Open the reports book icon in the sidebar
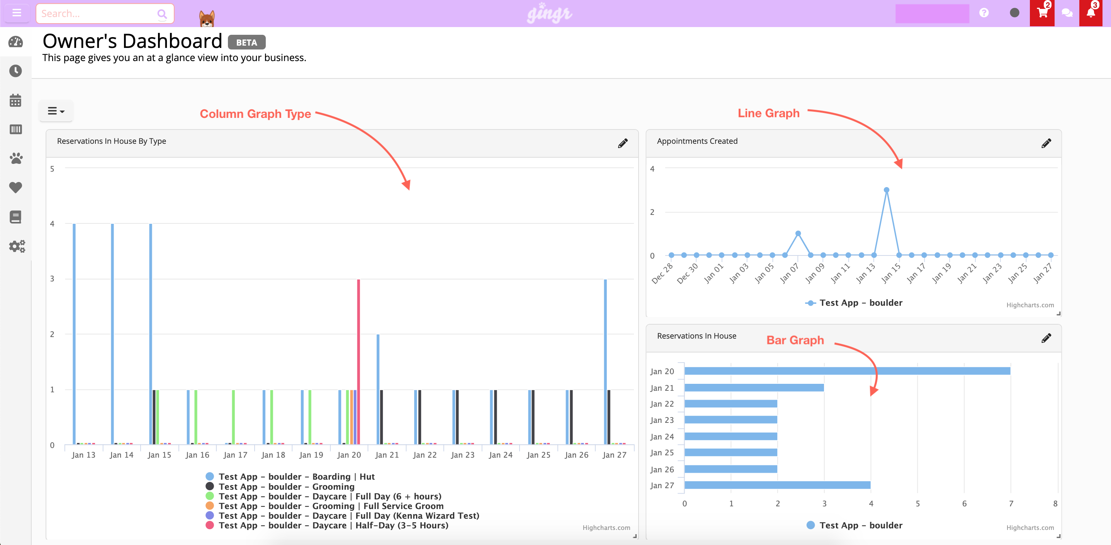The image size is (1111, 545). (16, 216)
